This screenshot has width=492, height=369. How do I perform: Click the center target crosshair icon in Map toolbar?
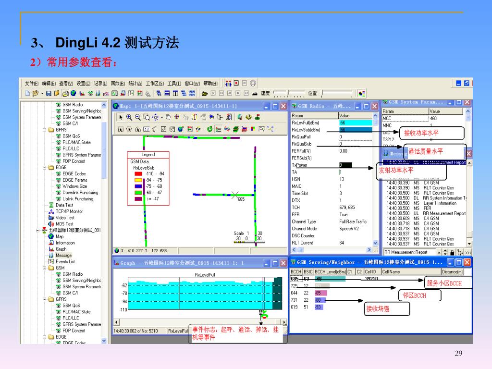[177, 117]
